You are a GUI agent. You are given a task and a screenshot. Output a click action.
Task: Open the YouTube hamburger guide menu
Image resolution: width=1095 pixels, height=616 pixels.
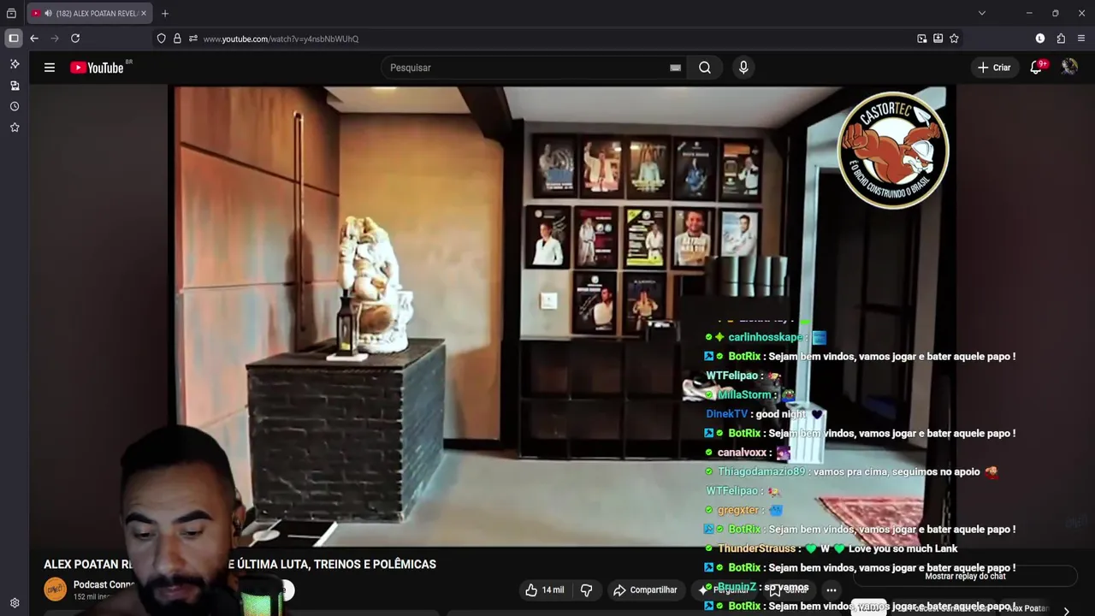pyautogui.click(x=50, y=68)
